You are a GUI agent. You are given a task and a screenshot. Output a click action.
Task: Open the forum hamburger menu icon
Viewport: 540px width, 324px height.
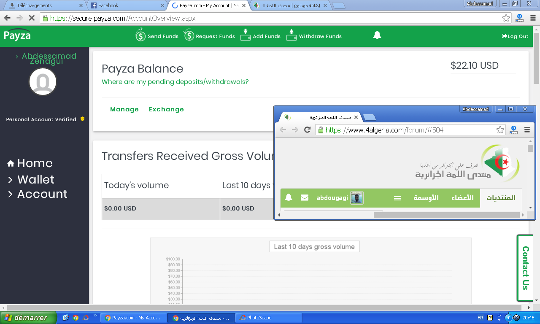[x=397, y=198]
